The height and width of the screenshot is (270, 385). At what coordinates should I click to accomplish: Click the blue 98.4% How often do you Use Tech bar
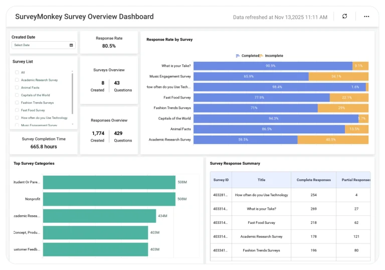pyautogui.click(x=279, y=87)
